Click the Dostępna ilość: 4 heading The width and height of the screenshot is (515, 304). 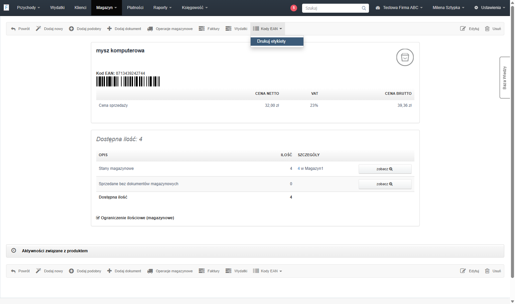pos(119,139)
